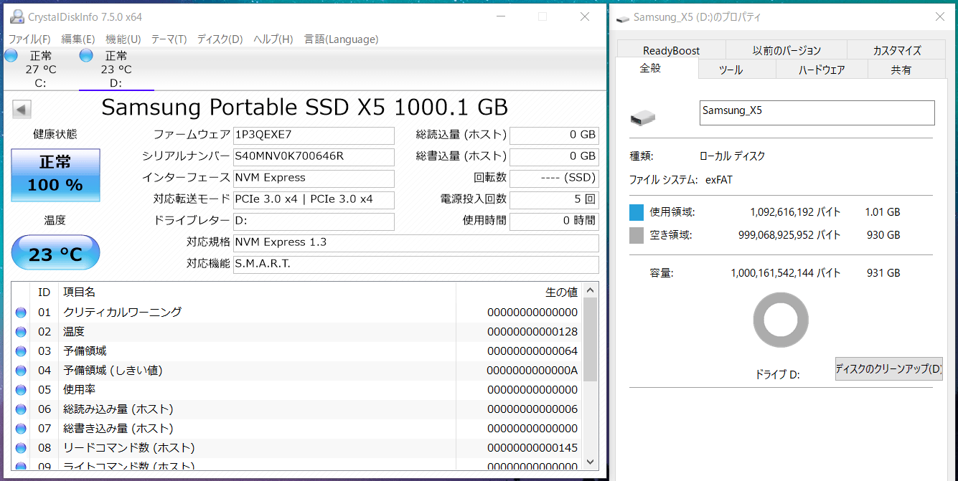This screenshot has width=958, height=481.
Task: Click the 対応機能 field showing S.M.A.R.T.
Action: [x=416, y=264]
